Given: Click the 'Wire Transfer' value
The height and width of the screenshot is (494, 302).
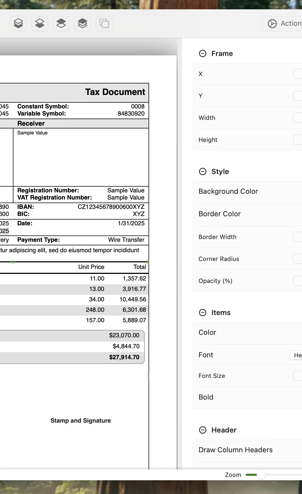Looking at the screenshot, I should [x=126, y=240].
